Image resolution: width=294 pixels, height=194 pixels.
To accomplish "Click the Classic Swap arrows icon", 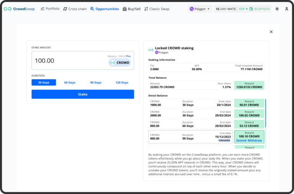I will [146, 9].
